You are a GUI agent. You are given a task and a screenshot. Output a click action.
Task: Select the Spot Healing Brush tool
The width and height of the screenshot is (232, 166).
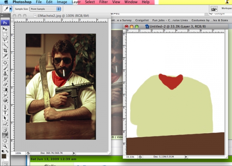(x=5, y=63)
